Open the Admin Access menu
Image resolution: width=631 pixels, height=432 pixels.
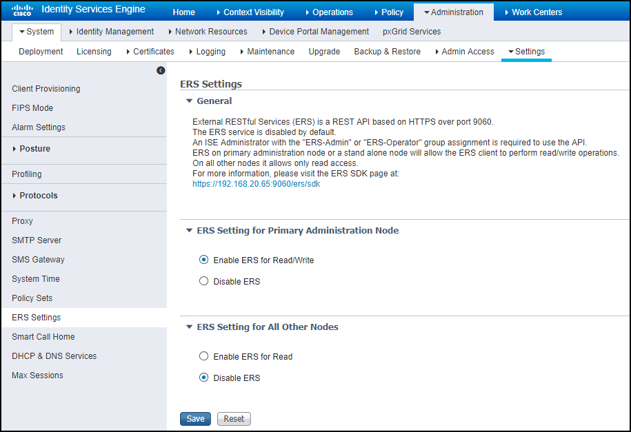click(465, 52)
